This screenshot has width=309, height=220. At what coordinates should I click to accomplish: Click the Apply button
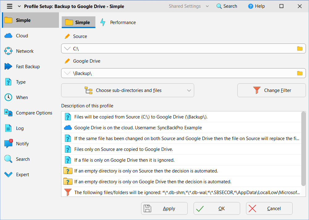(164, 208)
